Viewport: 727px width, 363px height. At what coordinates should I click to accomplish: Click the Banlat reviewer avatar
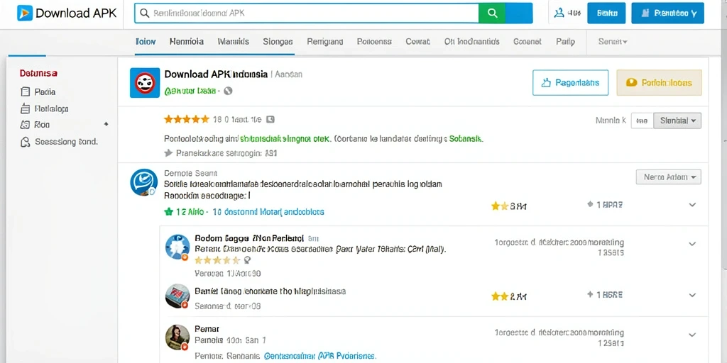coord(177,296)
